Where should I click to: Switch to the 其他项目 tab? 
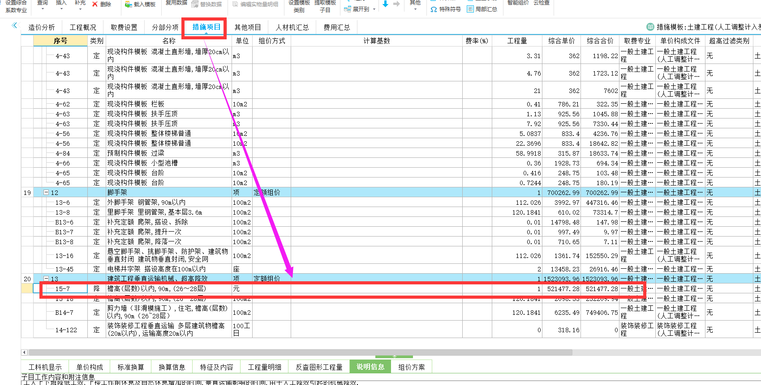248,27
